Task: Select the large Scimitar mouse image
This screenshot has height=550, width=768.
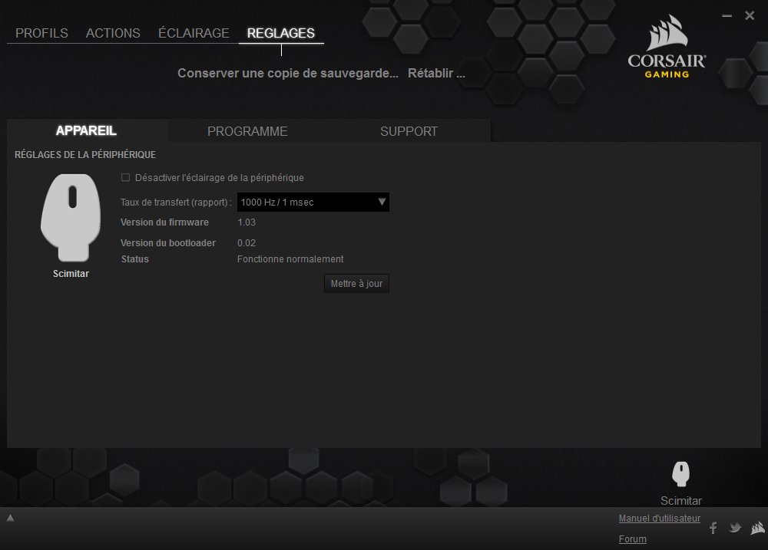Action: pyautogui.click(x=71, y=218)
